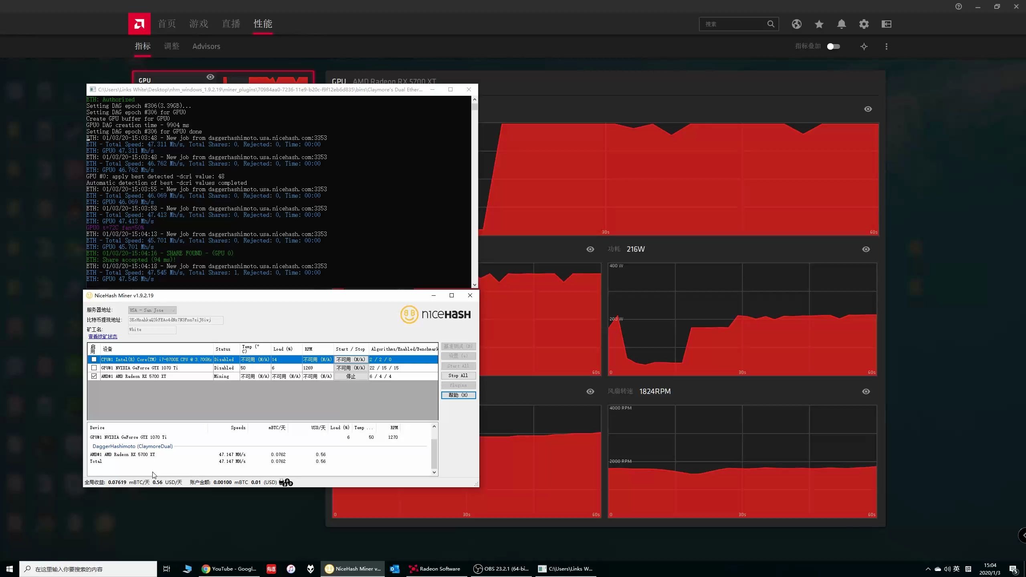Hide the 功耗 power graph eye icon
The image size is (1026, 577).
click(866, 249)
